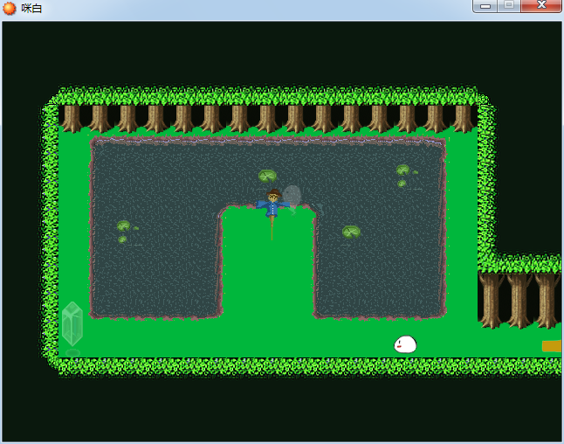The height and width of the screenshot is (444, 564).
Task: Minimize the 咪白 window
Action: 485,6
